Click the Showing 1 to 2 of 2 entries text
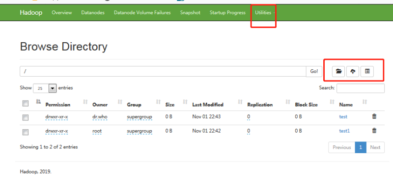393x193 pixels. (x=49, y=147)
